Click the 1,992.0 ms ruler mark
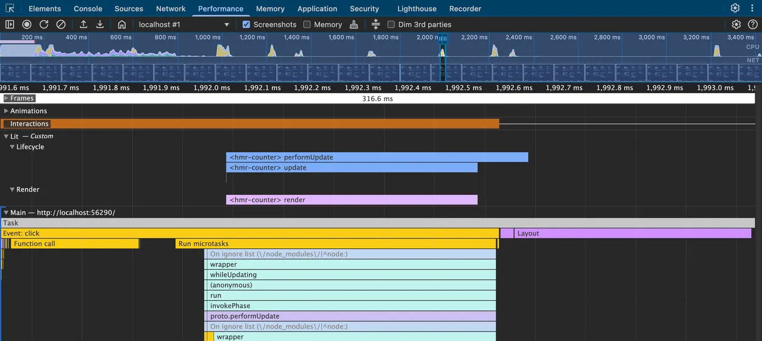Viewport: 762px width, 341px height. pyautogui.click(x=212, y=88)
